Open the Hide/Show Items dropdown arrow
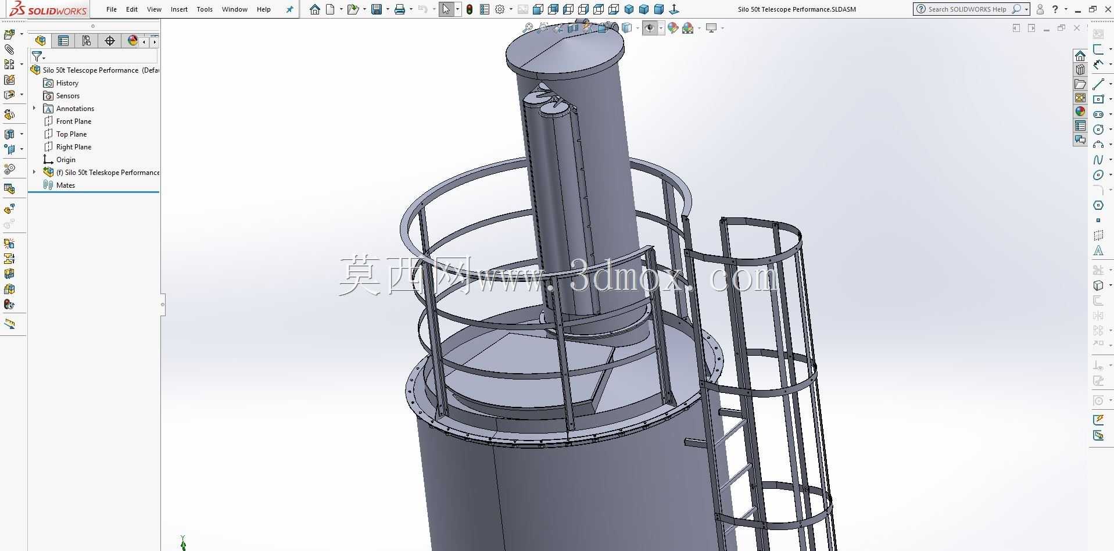 tap(661, 28)
